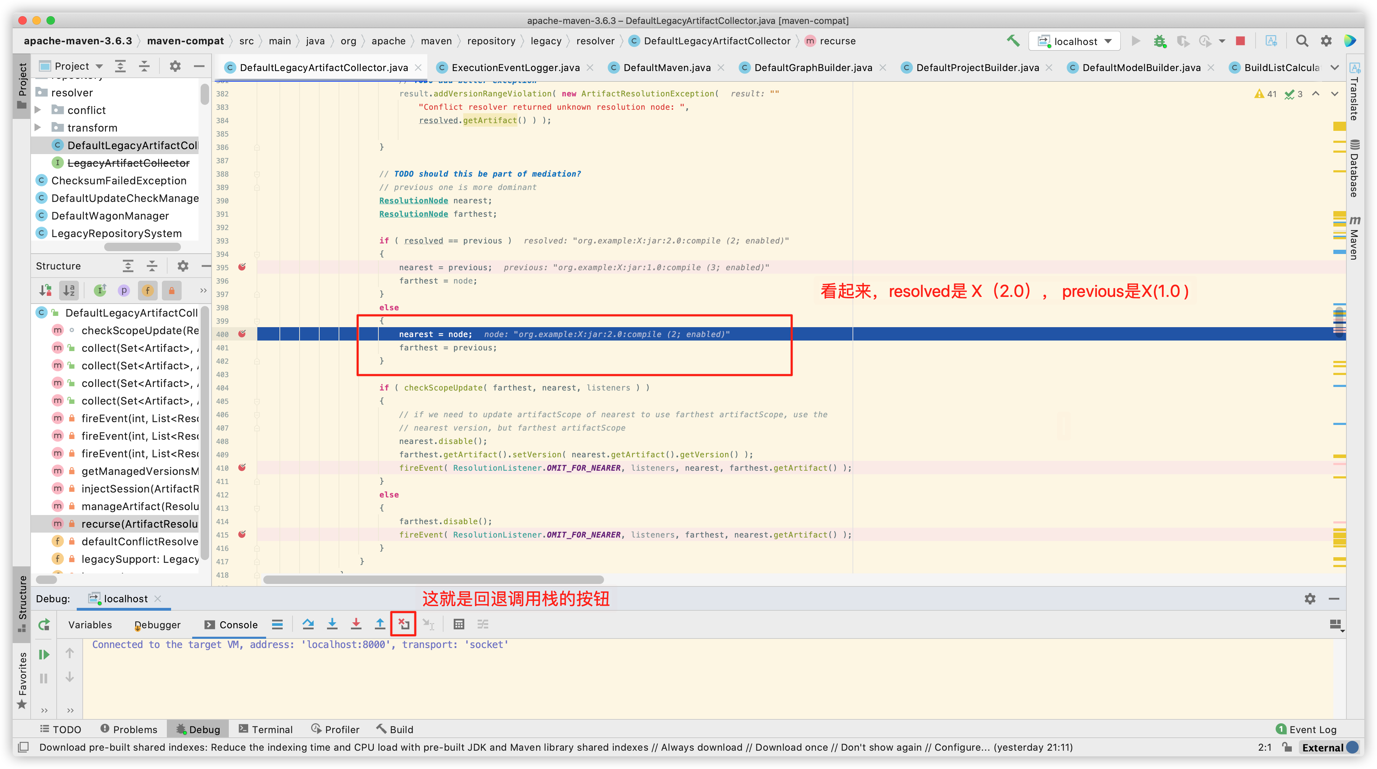
Task: Toggle Show Fields filter in Structure
Action: (147, 290)
